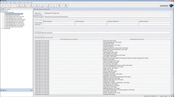
Task: Open the Server menu
Action: coord(28,3)
